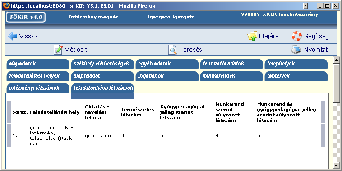This screenshot has height=171, width=342.
Task: Click the Firefox icon in the title bar
Action: [6, 5]
